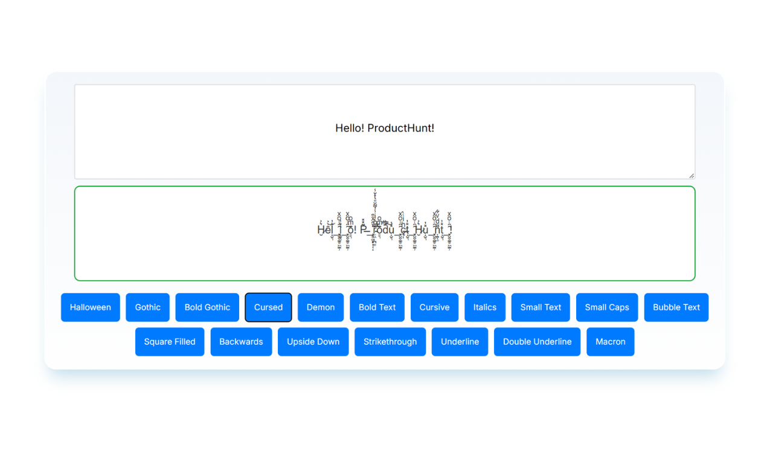
Task: Click the Cursed style button
Action: [268, 307]
